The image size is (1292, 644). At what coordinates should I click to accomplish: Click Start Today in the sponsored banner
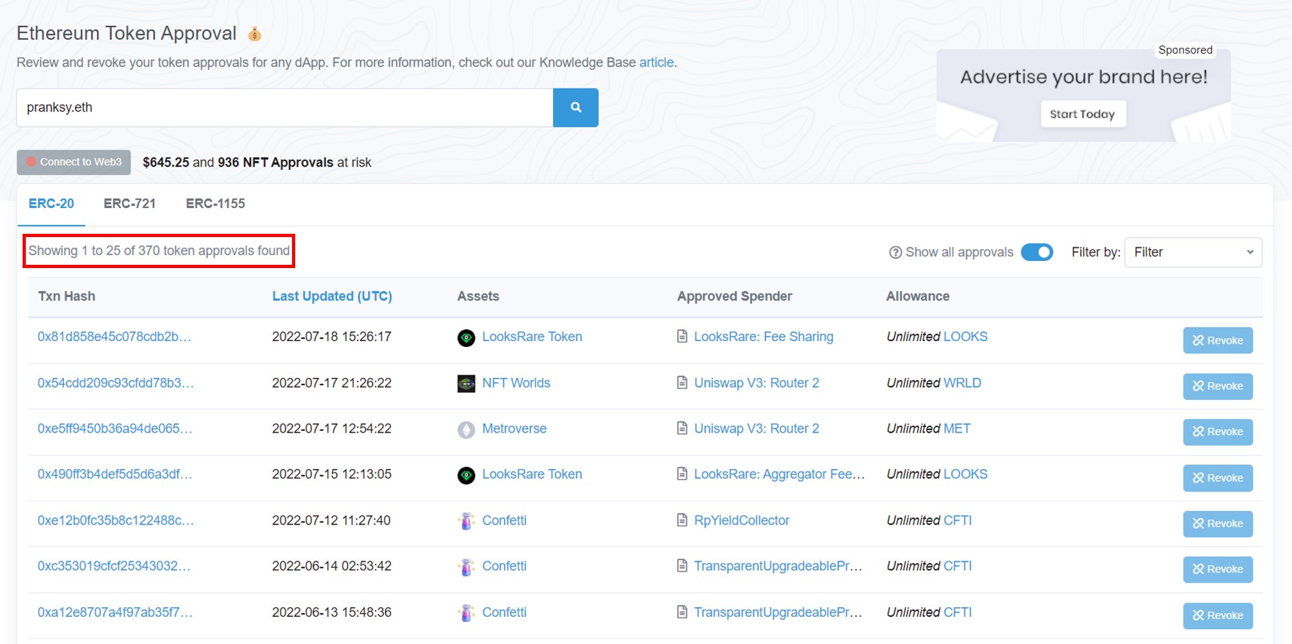pyautogui.click(x=1083, y=114)
